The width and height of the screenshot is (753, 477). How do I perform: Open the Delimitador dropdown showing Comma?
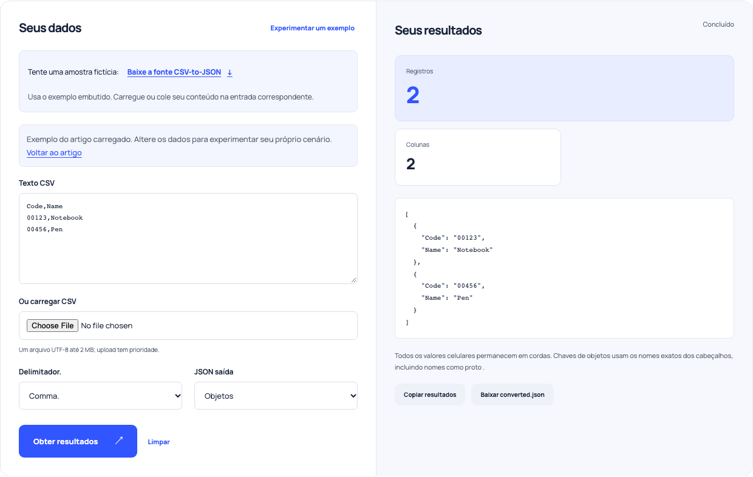click(x=100, y=396)
